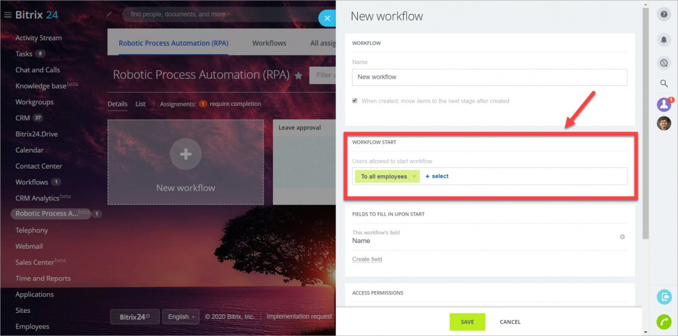This screenshot has height=336, width=678.
Task: Open Calendar in sidebar
Action: 29,150
